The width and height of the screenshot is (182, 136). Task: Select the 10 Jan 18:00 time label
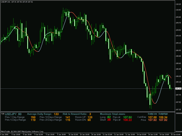pyautogui.click(x=96, y=135)
